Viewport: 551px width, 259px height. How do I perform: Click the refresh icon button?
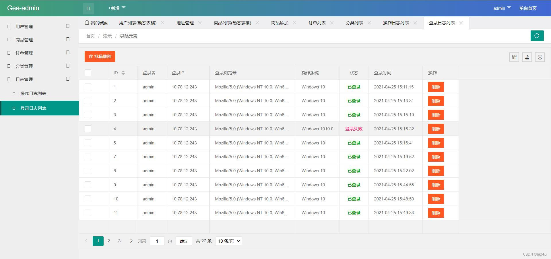537,36
